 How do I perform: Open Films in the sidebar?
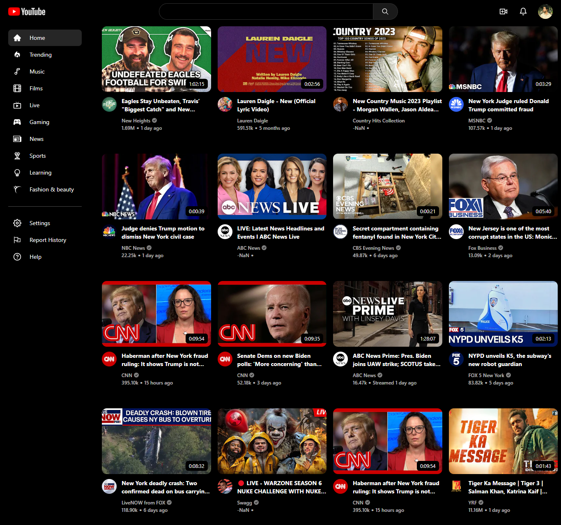click(45, 88)
